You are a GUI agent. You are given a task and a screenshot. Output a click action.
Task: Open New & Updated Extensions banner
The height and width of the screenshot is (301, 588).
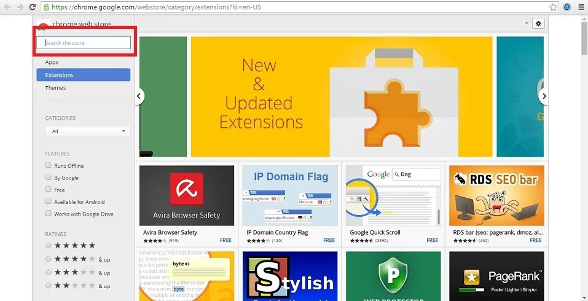coord(342,96)
